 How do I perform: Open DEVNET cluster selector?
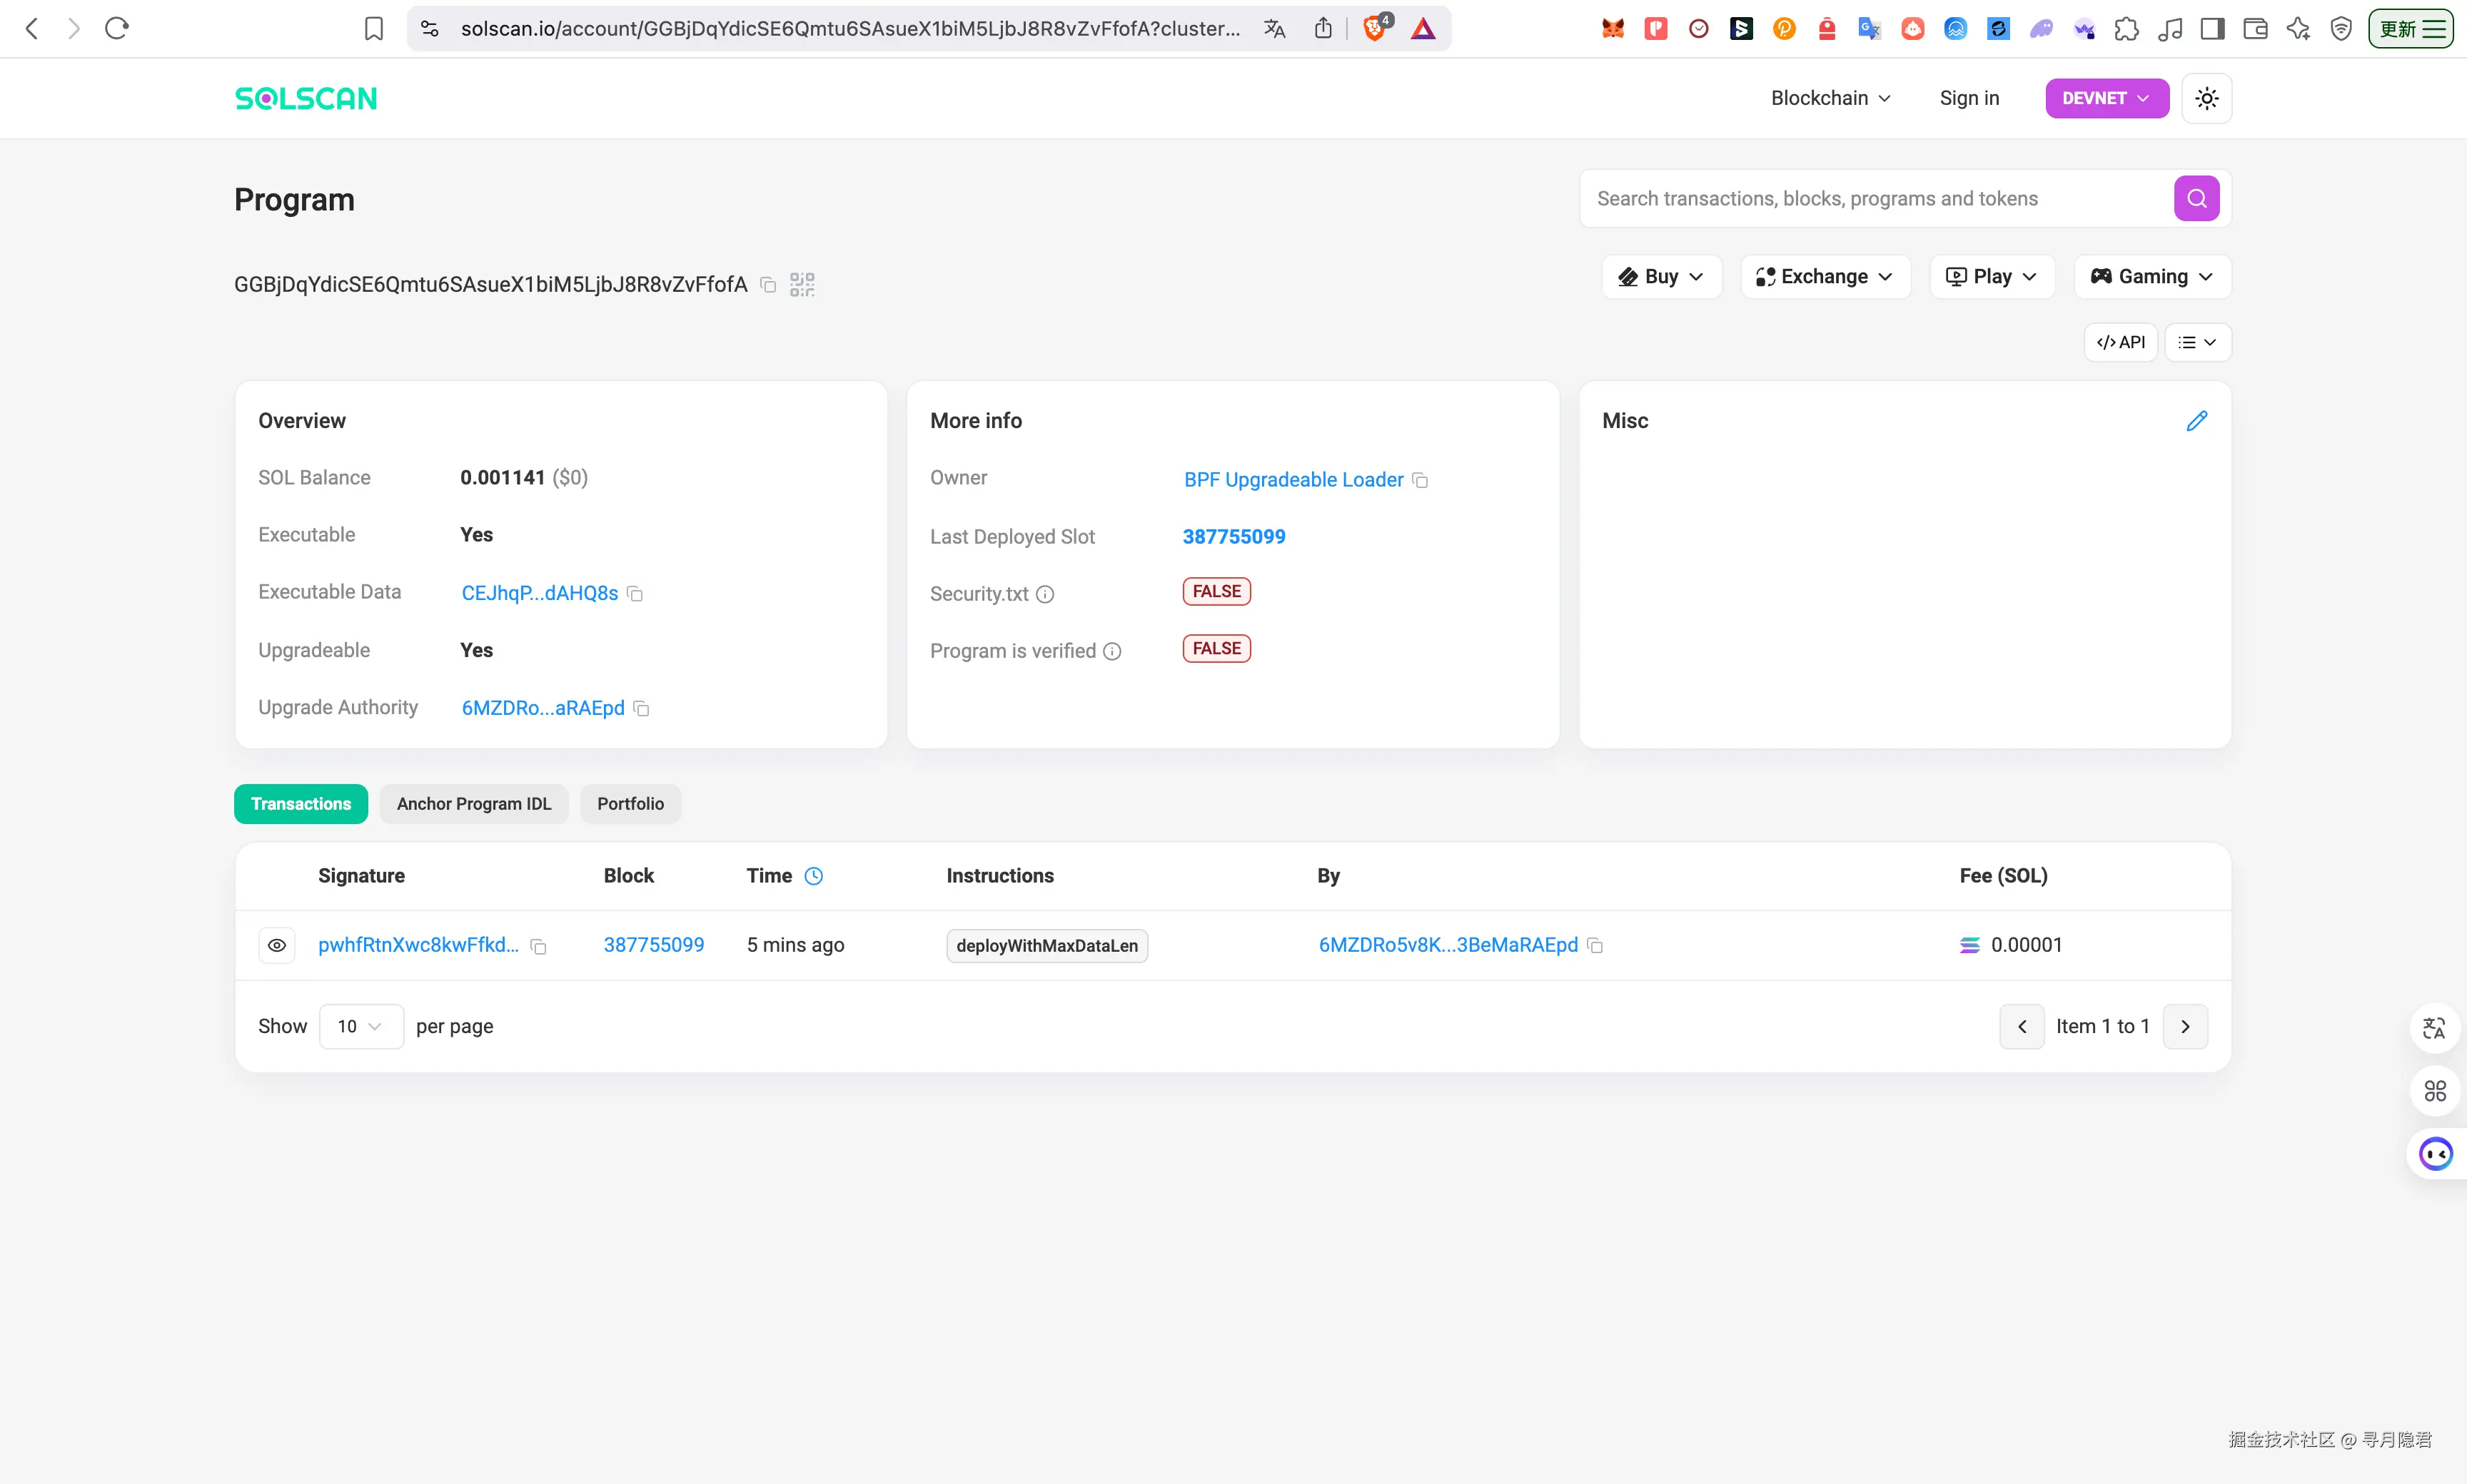pyautogui.click(x=2107, y=98)
